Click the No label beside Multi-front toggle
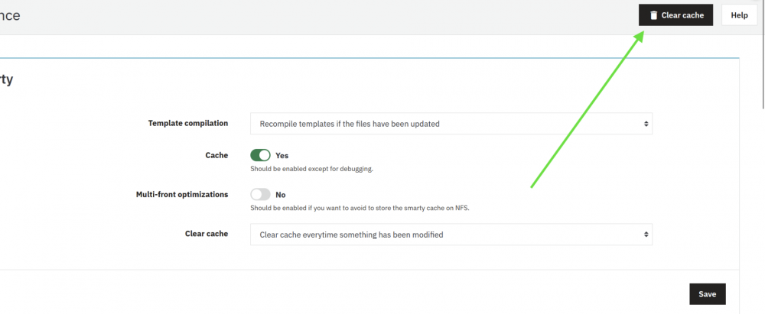 [x=281, y=195]
